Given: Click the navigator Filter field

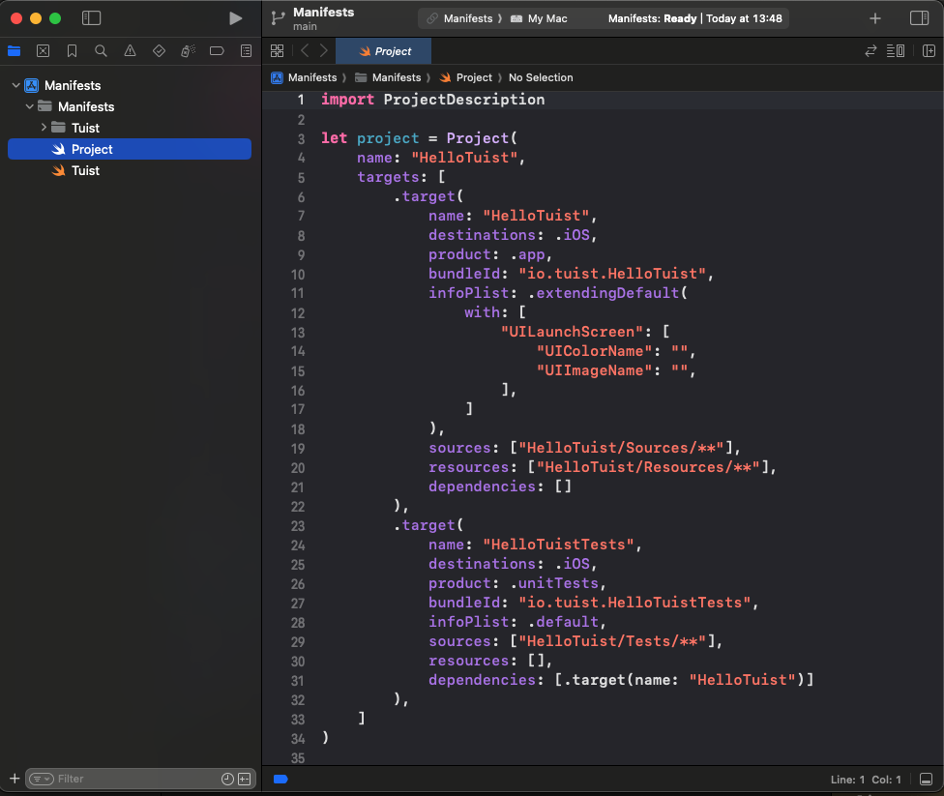Looking at the screenshot, I should coord(135,779).
